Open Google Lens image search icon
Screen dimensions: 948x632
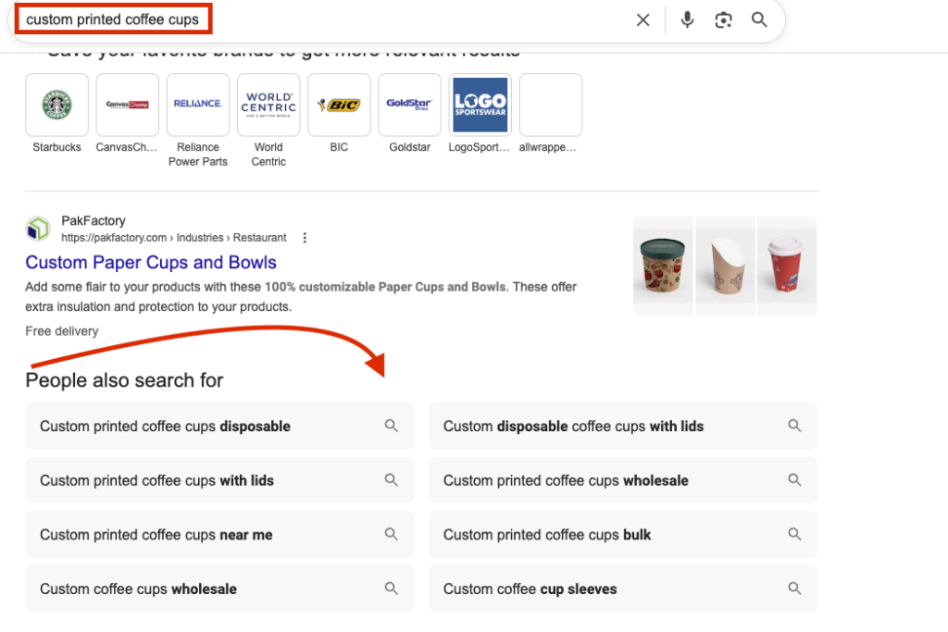[x=723, y=20]
